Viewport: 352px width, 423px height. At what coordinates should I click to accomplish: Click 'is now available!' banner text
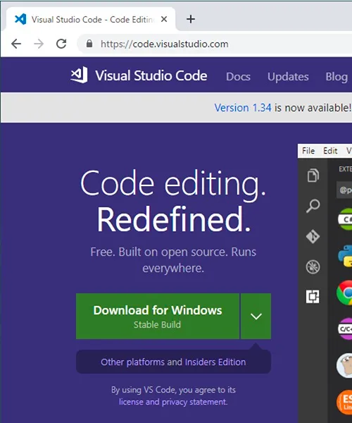[x=313, y=108]
